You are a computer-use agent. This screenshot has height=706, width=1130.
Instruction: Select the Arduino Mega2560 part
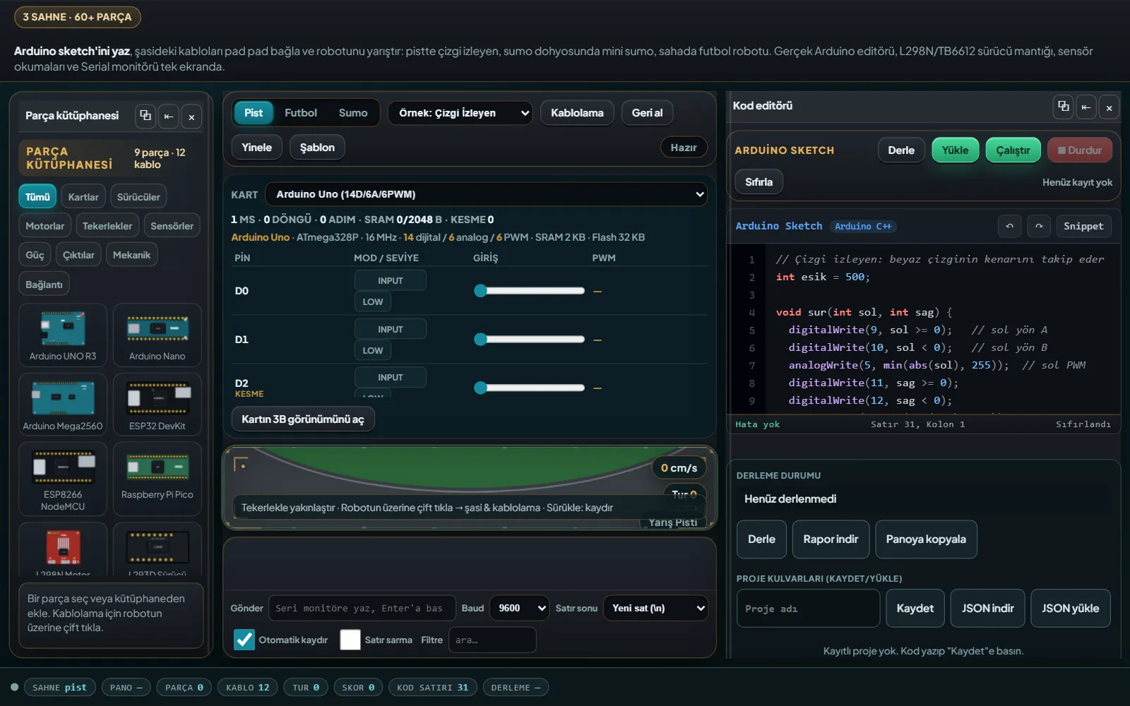pyautogui.click(x=63, y=405)
